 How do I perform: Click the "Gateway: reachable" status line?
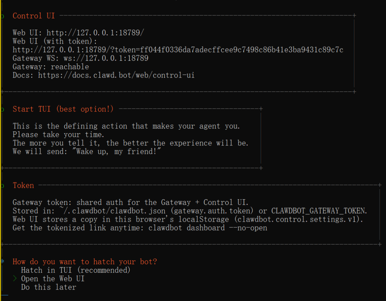(x=51, y=67)
